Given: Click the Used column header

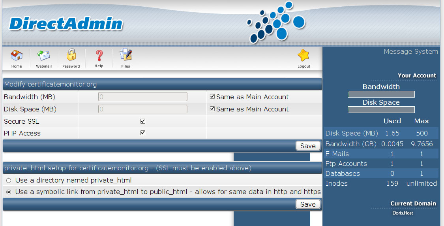Looking at the screenshot, I should (x=392, y=121).
